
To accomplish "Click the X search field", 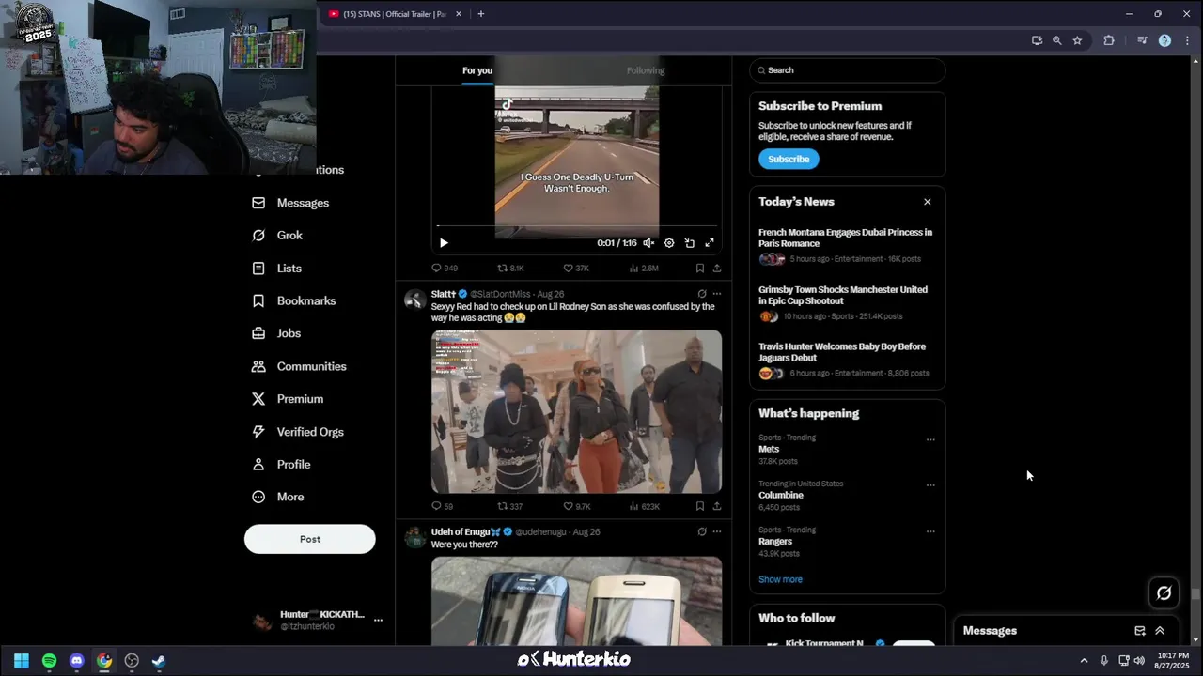I will click(x=847, y=70).
